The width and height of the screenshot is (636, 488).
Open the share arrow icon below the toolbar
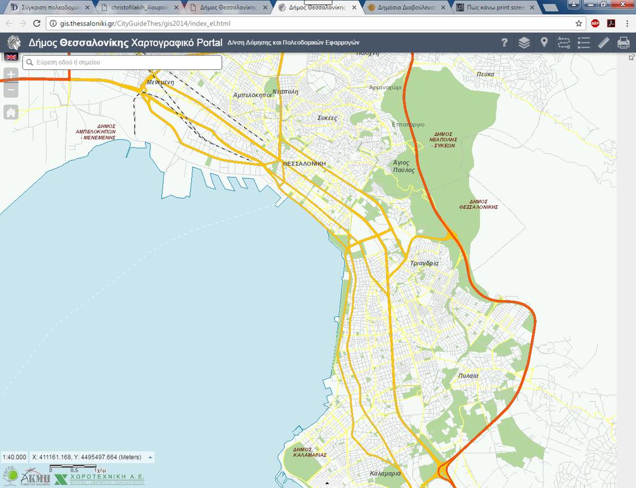632,57
